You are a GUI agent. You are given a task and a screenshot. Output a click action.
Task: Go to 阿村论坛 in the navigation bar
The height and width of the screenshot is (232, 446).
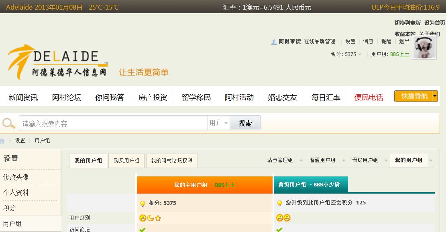67,97
